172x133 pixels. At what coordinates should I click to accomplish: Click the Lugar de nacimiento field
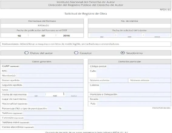[55, 99]
